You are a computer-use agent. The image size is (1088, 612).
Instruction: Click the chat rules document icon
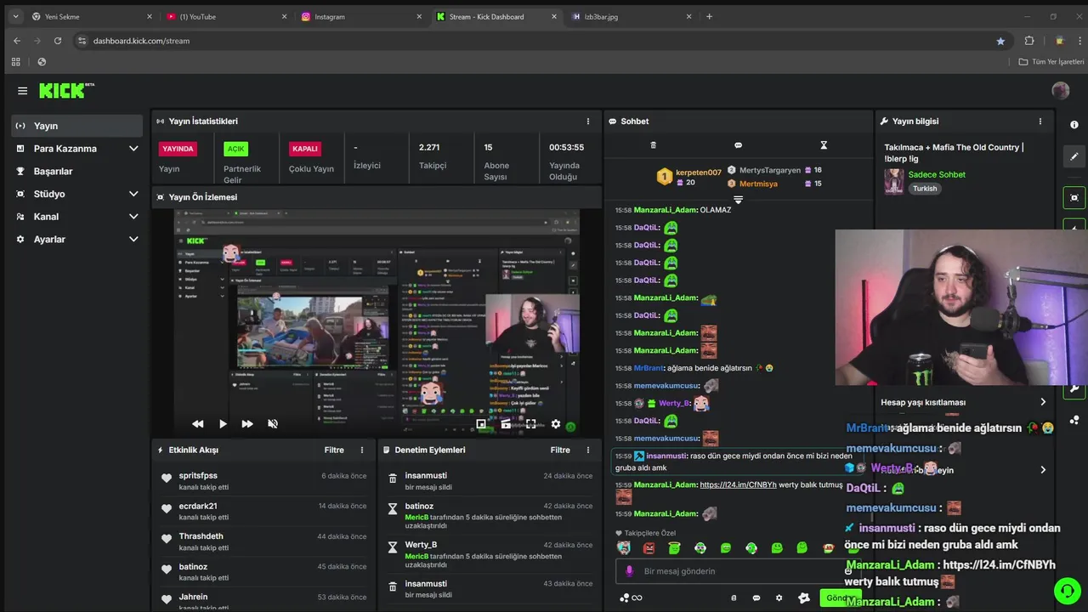734,598
